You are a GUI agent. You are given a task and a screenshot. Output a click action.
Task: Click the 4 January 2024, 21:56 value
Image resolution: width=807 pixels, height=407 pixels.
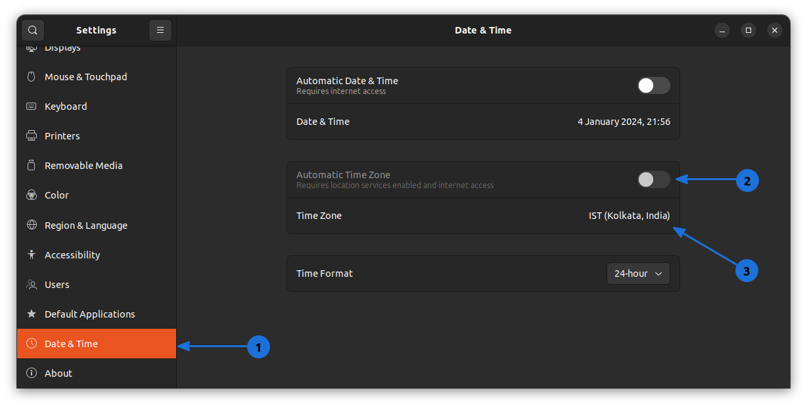point(624,122)
